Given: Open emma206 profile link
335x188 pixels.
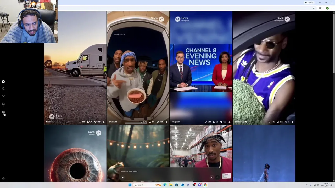Looking at the screenshot, I should 113,122.
